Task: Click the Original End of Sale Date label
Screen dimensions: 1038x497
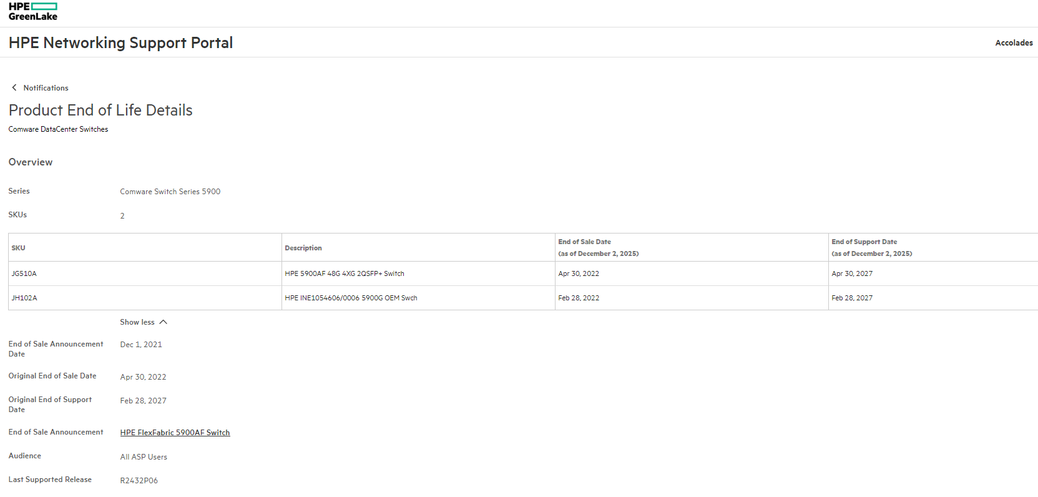Action: tap(52, 376)
